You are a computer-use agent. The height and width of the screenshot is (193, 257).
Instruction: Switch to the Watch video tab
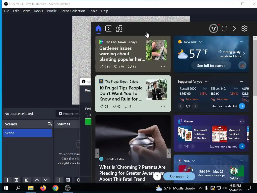109,29
